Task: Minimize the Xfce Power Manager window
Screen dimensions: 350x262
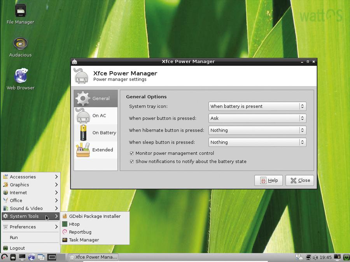Action: [x=302, y=62]
